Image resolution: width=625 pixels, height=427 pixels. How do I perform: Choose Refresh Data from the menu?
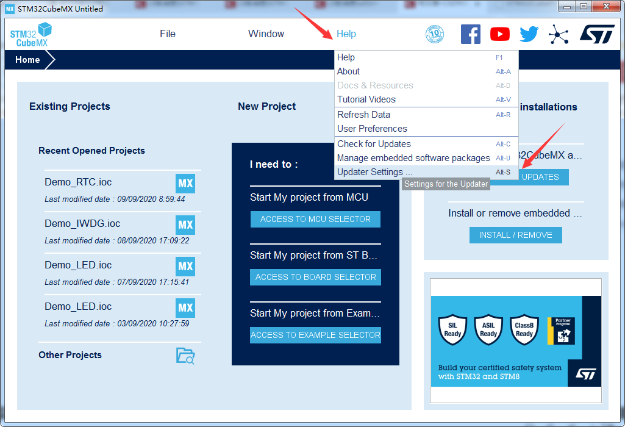[x=426, y=115]
